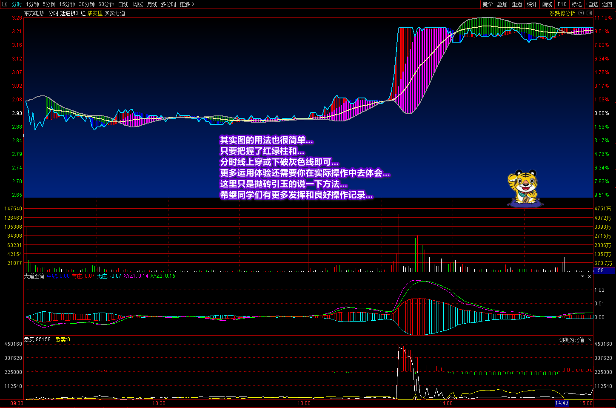Switch to 成交量 volume indicator
Image resolution: width=616 pixels, height=408 pixels.
(95, 13)
